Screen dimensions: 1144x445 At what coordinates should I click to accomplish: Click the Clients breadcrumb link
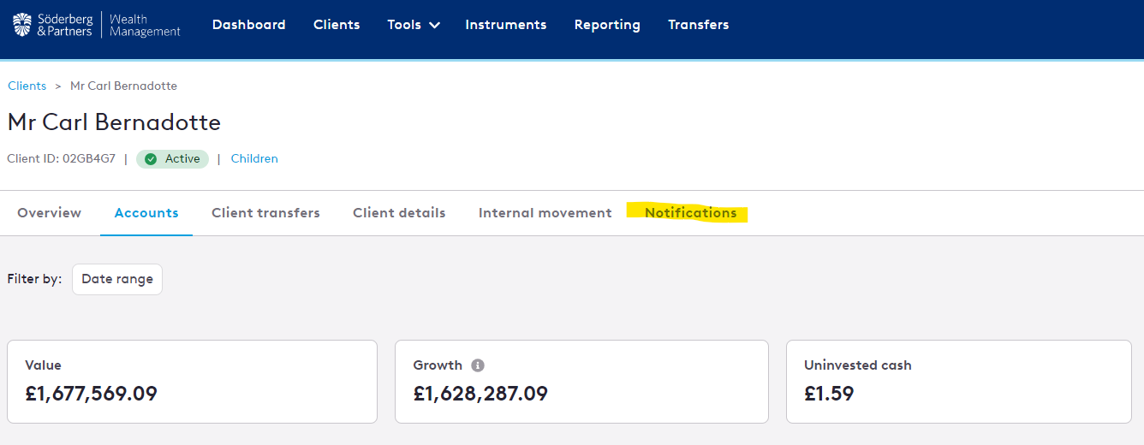pyautogui.click(x=27, y=86)
